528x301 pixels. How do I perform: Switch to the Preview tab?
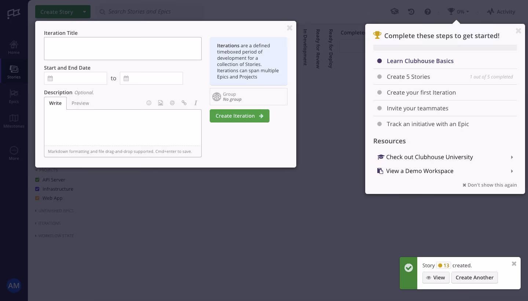pyautogui.click(x=80, y=103)
